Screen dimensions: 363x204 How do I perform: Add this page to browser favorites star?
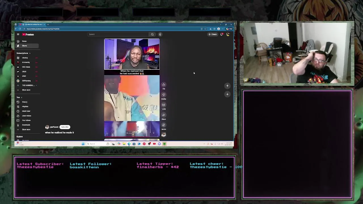pos(205,29)
